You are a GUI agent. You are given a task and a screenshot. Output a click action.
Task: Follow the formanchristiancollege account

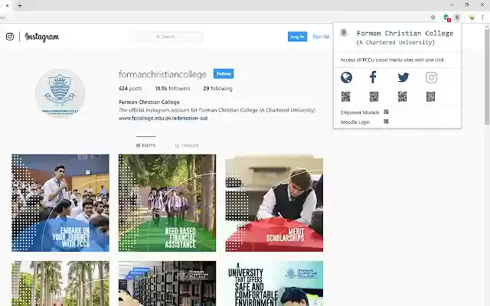(x=224, y=73)
